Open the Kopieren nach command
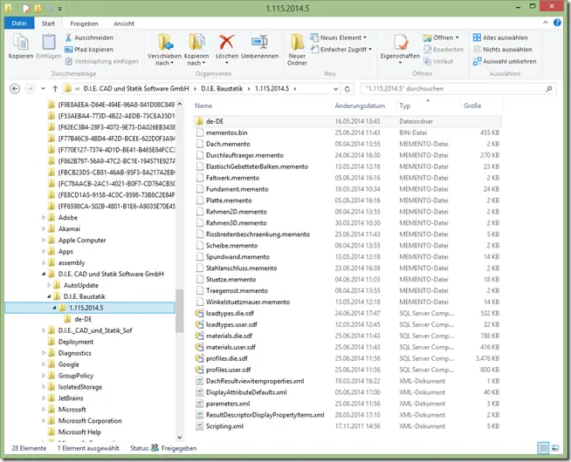Viewport: 571px width, 462px height. pyautogui.click(x=196, y=49)
